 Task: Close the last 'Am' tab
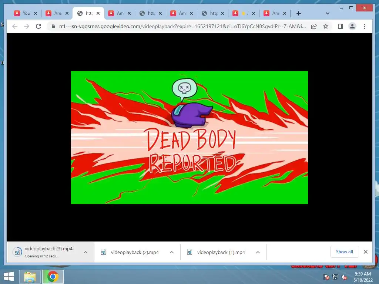(x=285, y=13)
